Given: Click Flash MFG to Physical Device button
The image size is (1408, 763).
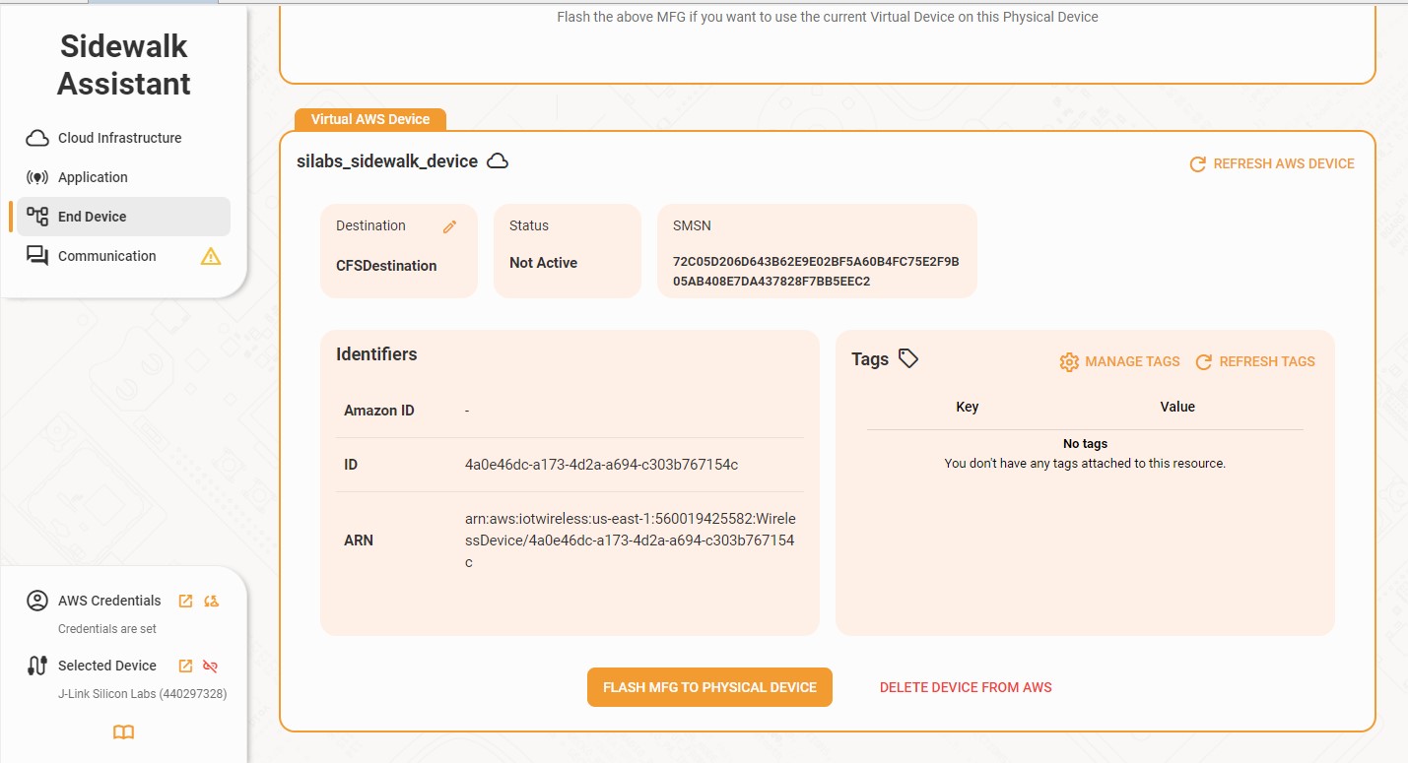Looking at the screenshot, I should tap(709, 687).
